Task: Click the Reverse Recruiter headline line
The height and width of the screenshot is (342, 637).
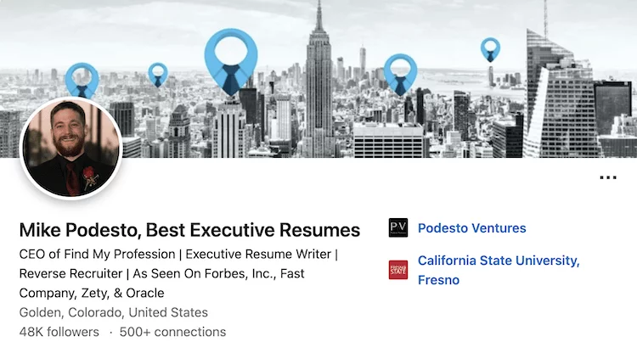Action: pyautogui.click(x=161, y=273)
